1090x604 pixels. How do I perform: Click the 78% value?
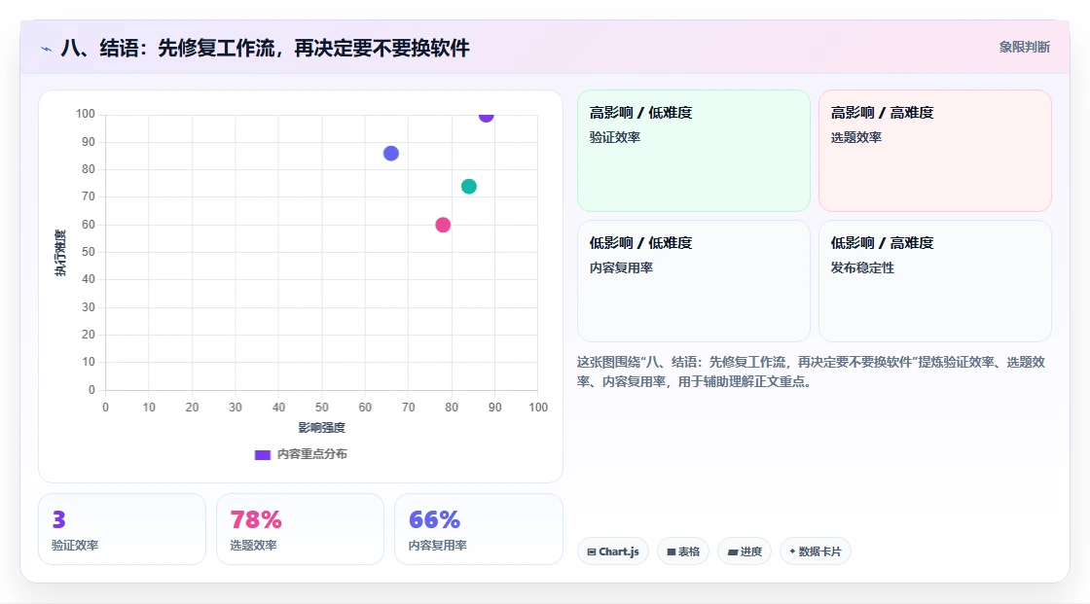[256, 519]
